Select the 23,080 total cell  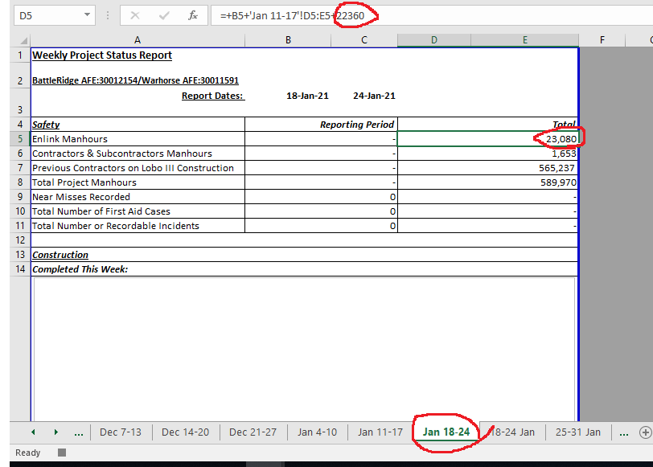[487, 139]
